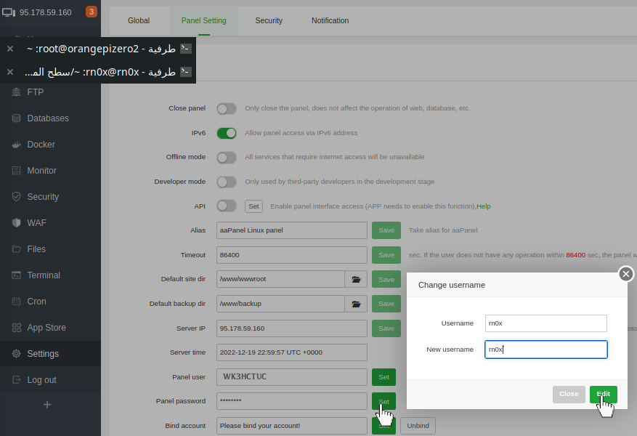Open the Global tab
Image resolution: width=637 pixels, height=436 pixels.
tap(139, 21)
